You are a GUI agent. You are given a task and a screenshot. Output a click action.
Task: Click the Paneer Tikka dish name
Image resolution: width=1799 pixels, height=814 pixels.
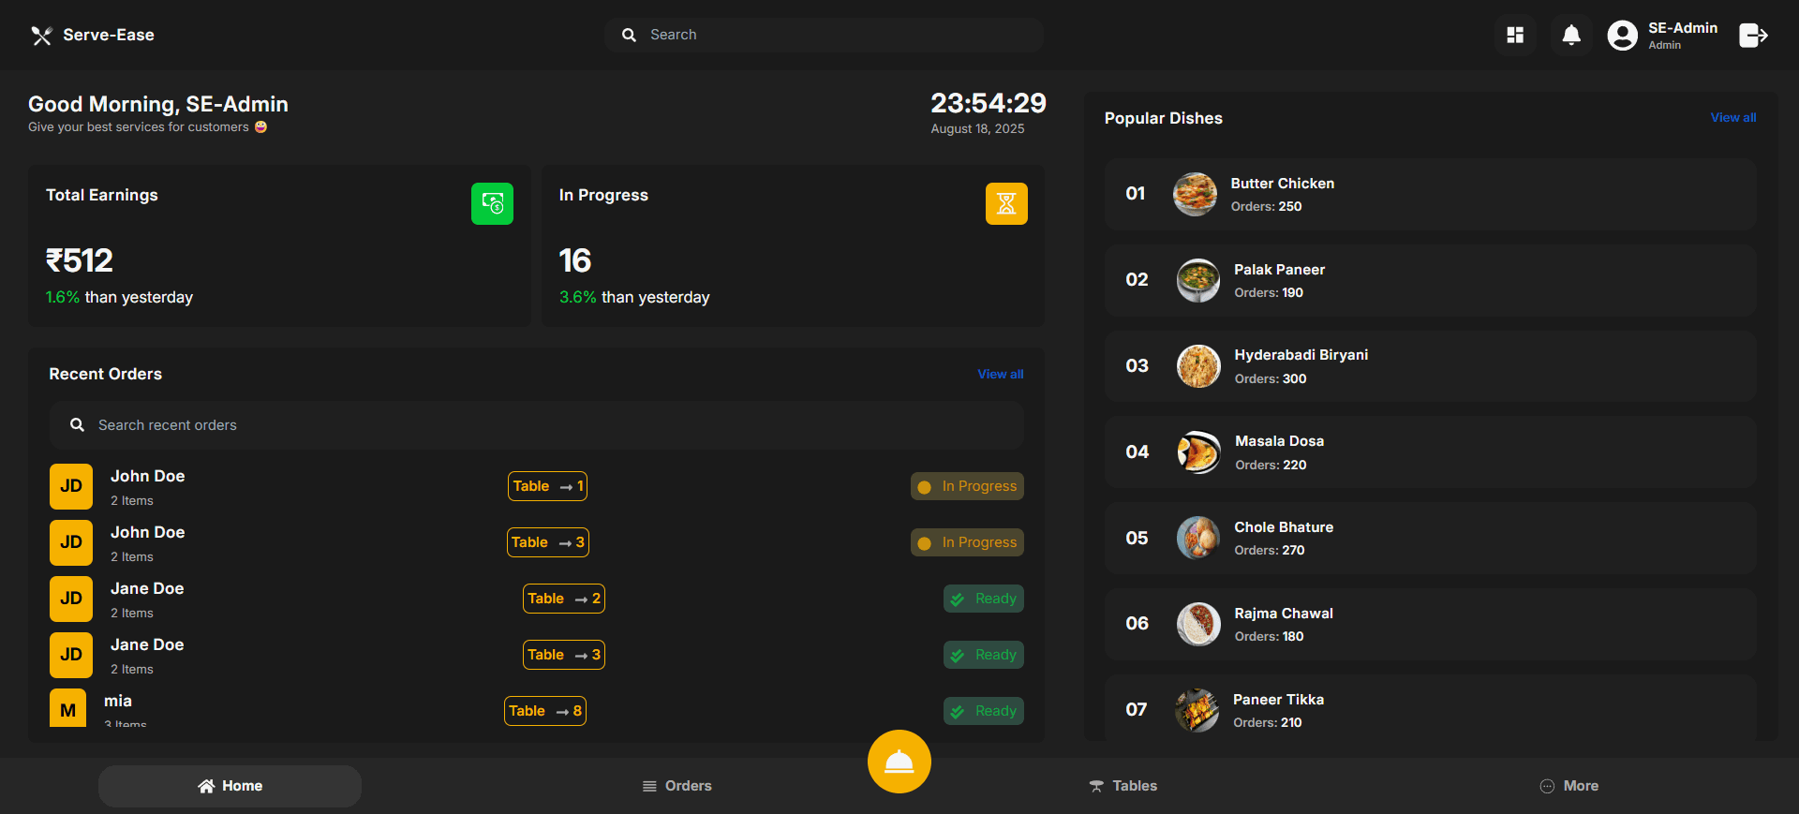[x=1279, y=700]
